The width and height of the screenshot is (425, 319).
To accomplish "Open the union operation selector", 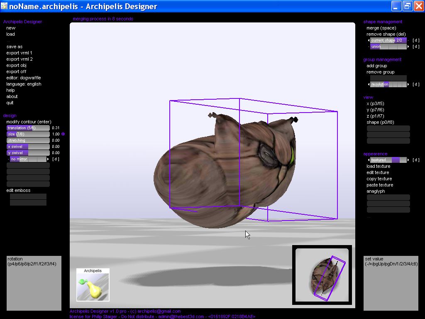I will tap(388, 47).
